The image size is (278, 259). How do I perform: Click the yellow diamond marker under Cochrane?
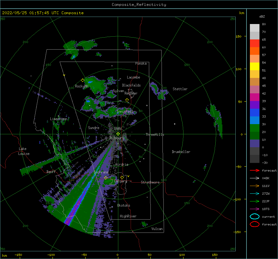[x=106, y=178]
